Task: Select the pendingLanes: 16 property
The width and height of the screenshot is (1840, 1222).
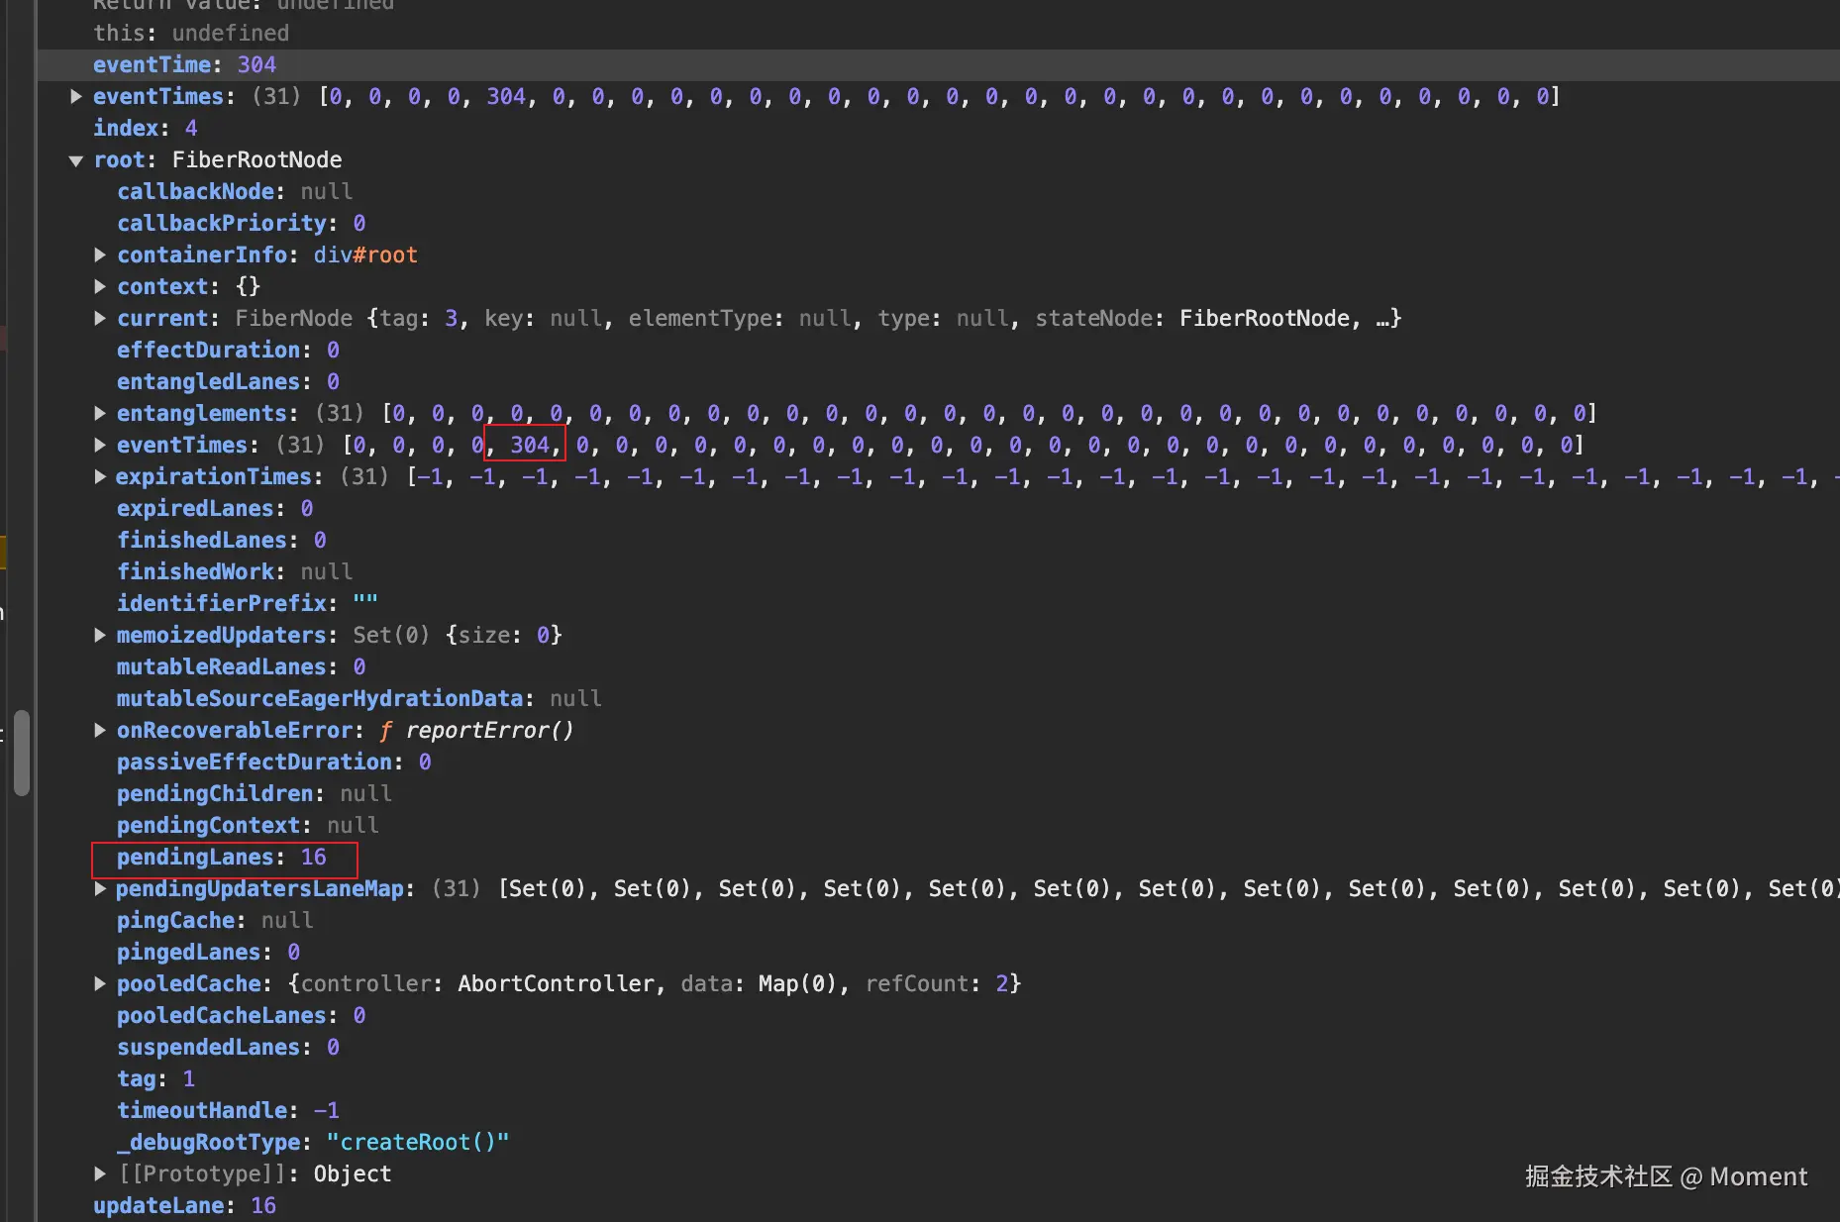Action: pyautogui.click(x=222, y=857)
